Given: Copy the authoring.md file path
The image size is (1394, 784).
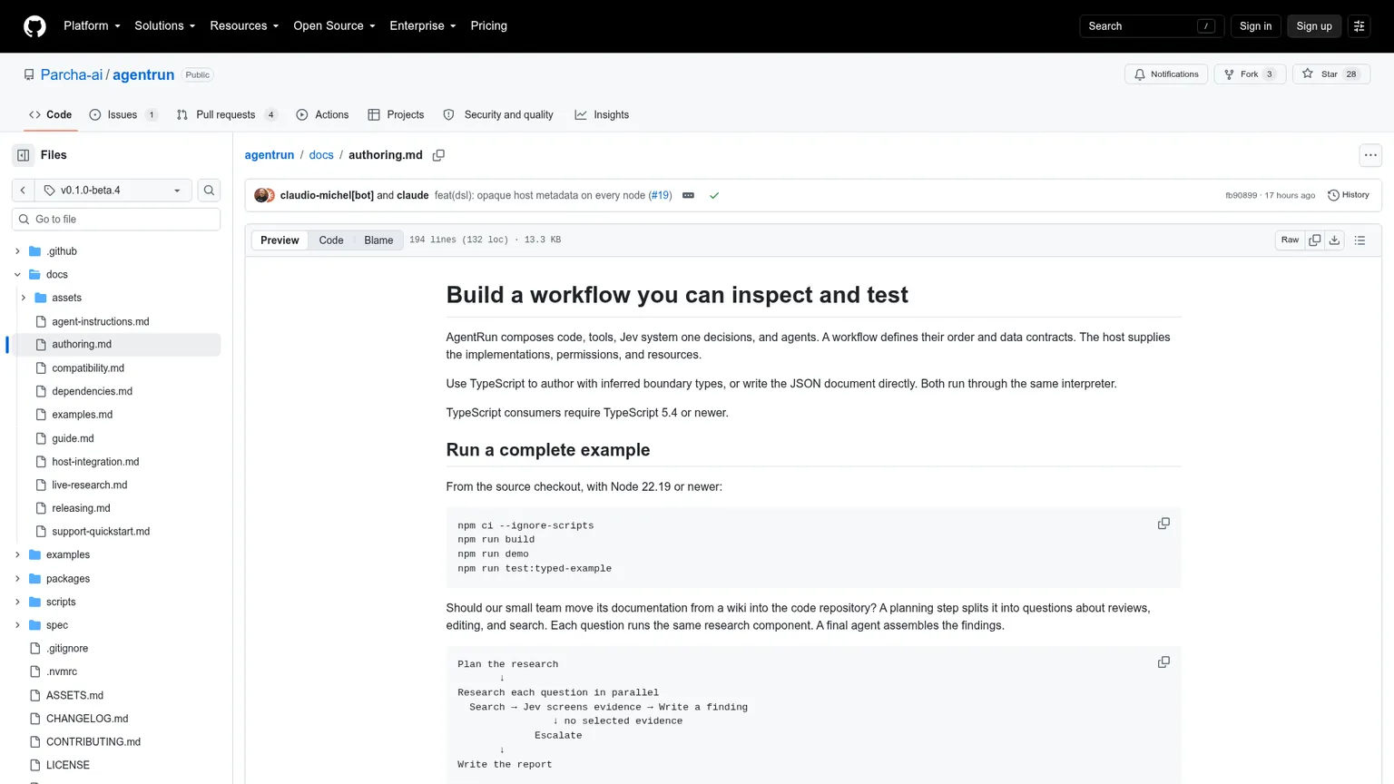Looking at the screenshot, I should [x=438, y=155].
